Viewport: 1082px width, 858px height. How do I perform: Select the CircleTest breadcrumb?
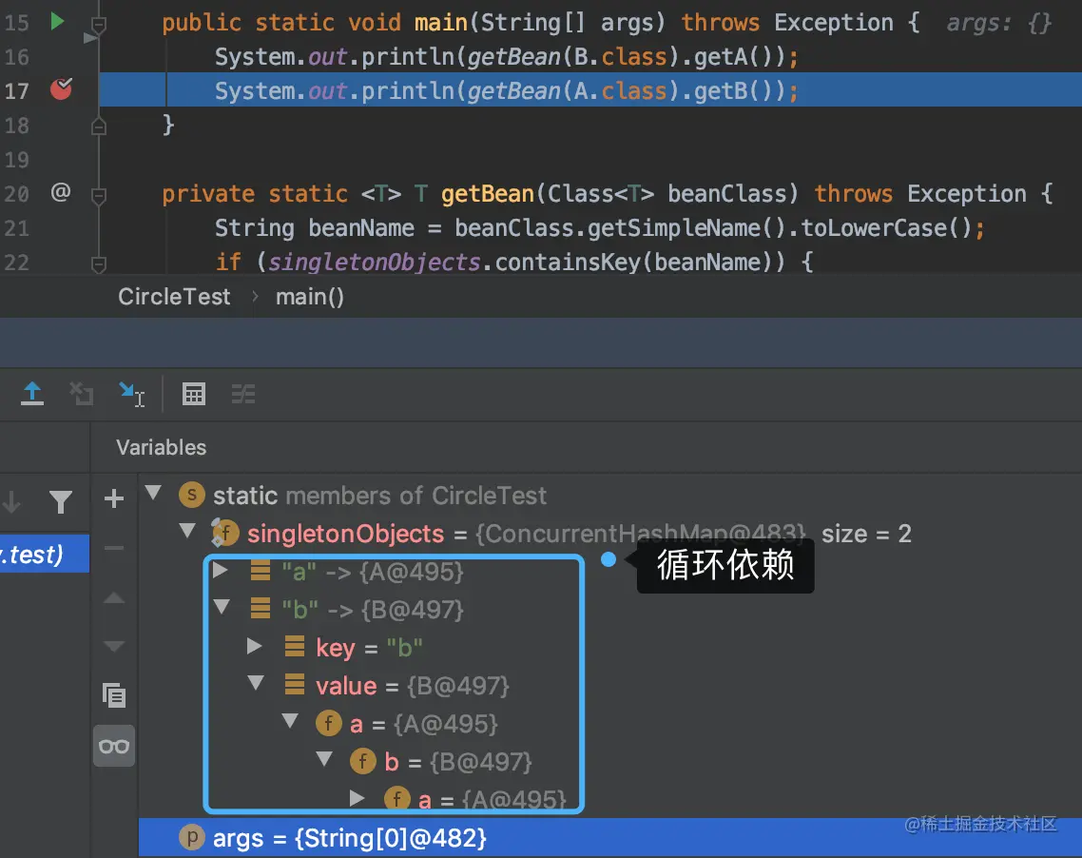[x=174, y=297]
